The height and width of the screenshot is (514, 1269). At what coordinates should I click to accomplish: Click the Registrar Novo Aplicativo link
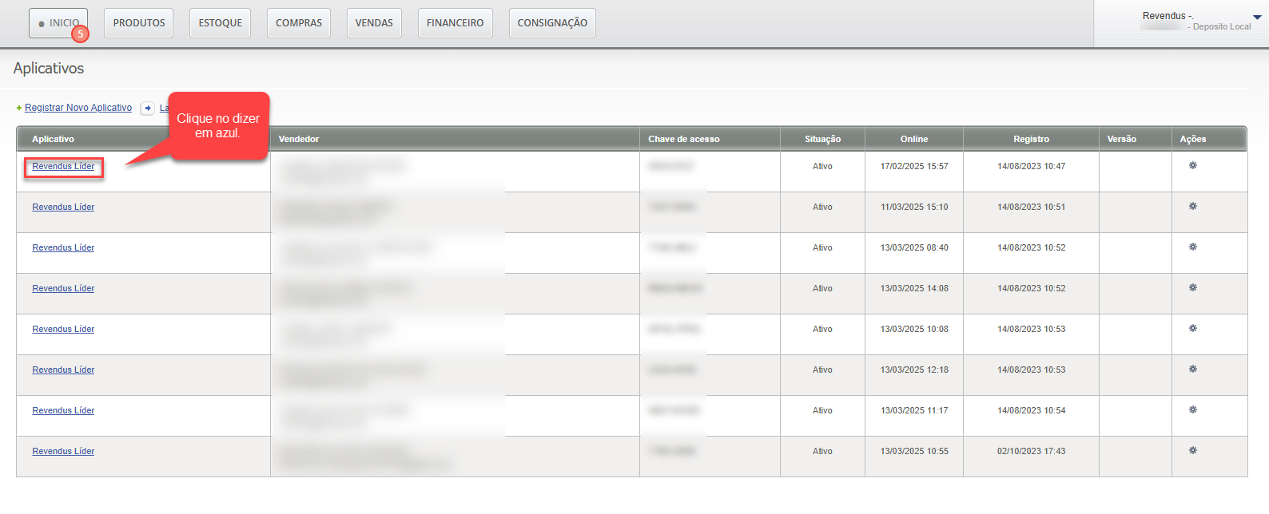click(78, 108)
